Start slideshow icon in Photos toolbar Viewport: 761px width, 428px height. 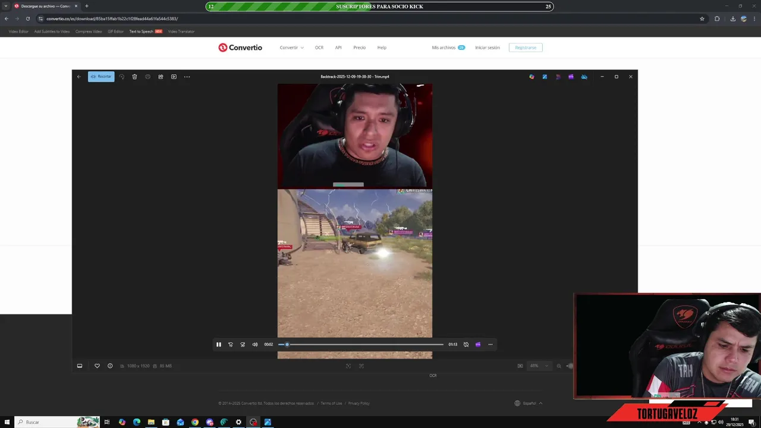[174, 77]
